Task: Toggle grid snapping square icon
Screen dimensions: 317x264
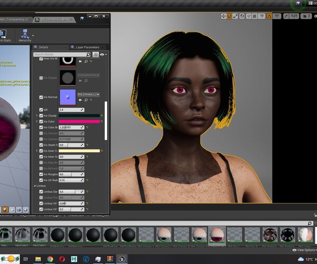Action: click(x=255, y=16)
